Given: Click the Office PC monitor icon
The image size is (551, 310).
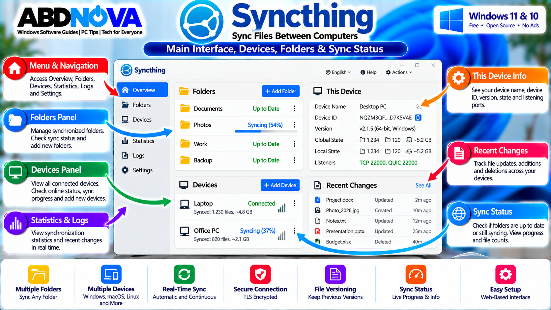Looking at the screenshot, I should (x=185, y=231).
